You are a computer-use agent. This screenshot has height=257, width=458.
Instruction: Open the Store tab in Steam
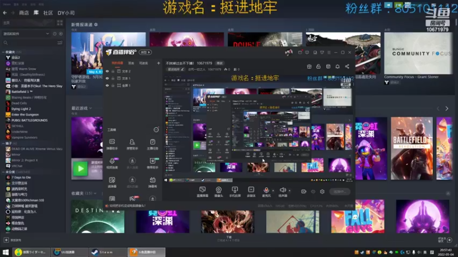pyautogui.click(x=24, y=13)
